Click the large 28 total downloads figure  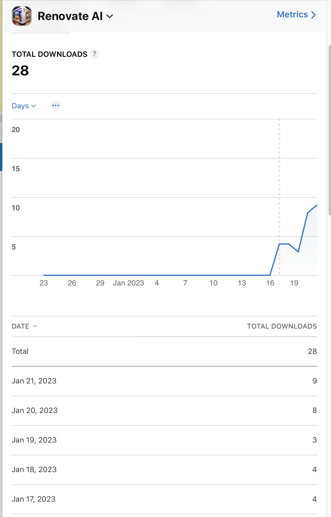(20, 70)
